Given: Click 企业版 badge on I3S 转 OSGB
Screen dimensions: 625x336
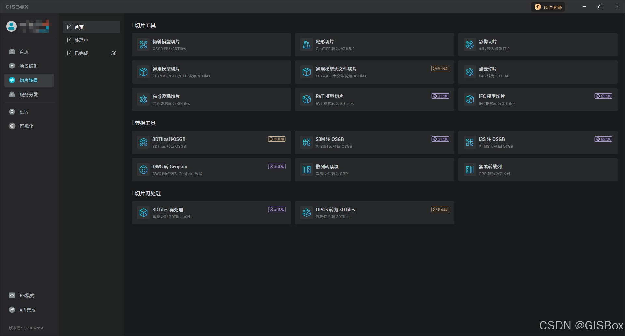Looking at the screenshot, I should pos(603,139).
